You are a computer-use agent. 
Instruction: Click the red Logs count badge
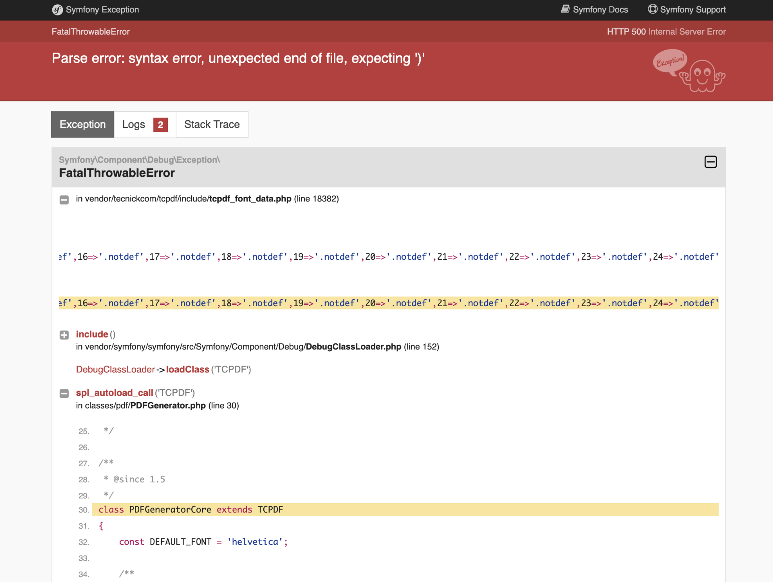click(160, 125)
